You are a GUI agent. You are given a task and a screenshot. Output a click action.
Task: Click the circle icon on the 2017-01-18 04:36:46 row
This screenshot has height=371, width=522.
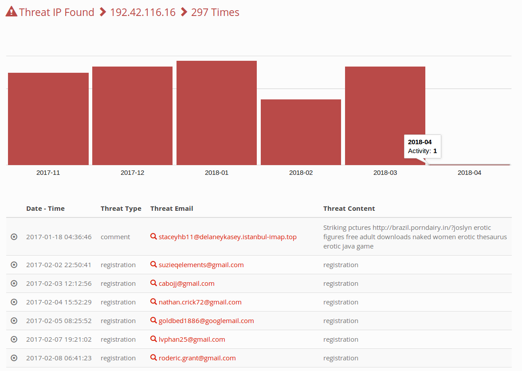(x=14, y=237)
